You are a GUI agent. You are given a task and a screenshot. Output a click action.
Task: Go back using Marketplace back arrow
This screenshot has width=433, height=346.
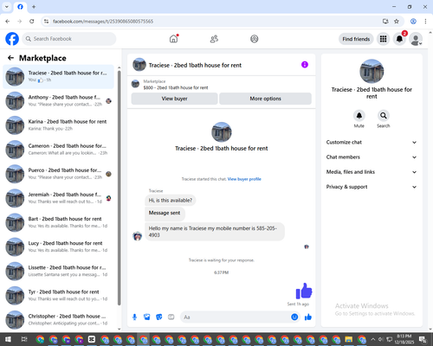click(x=10, y=58)
